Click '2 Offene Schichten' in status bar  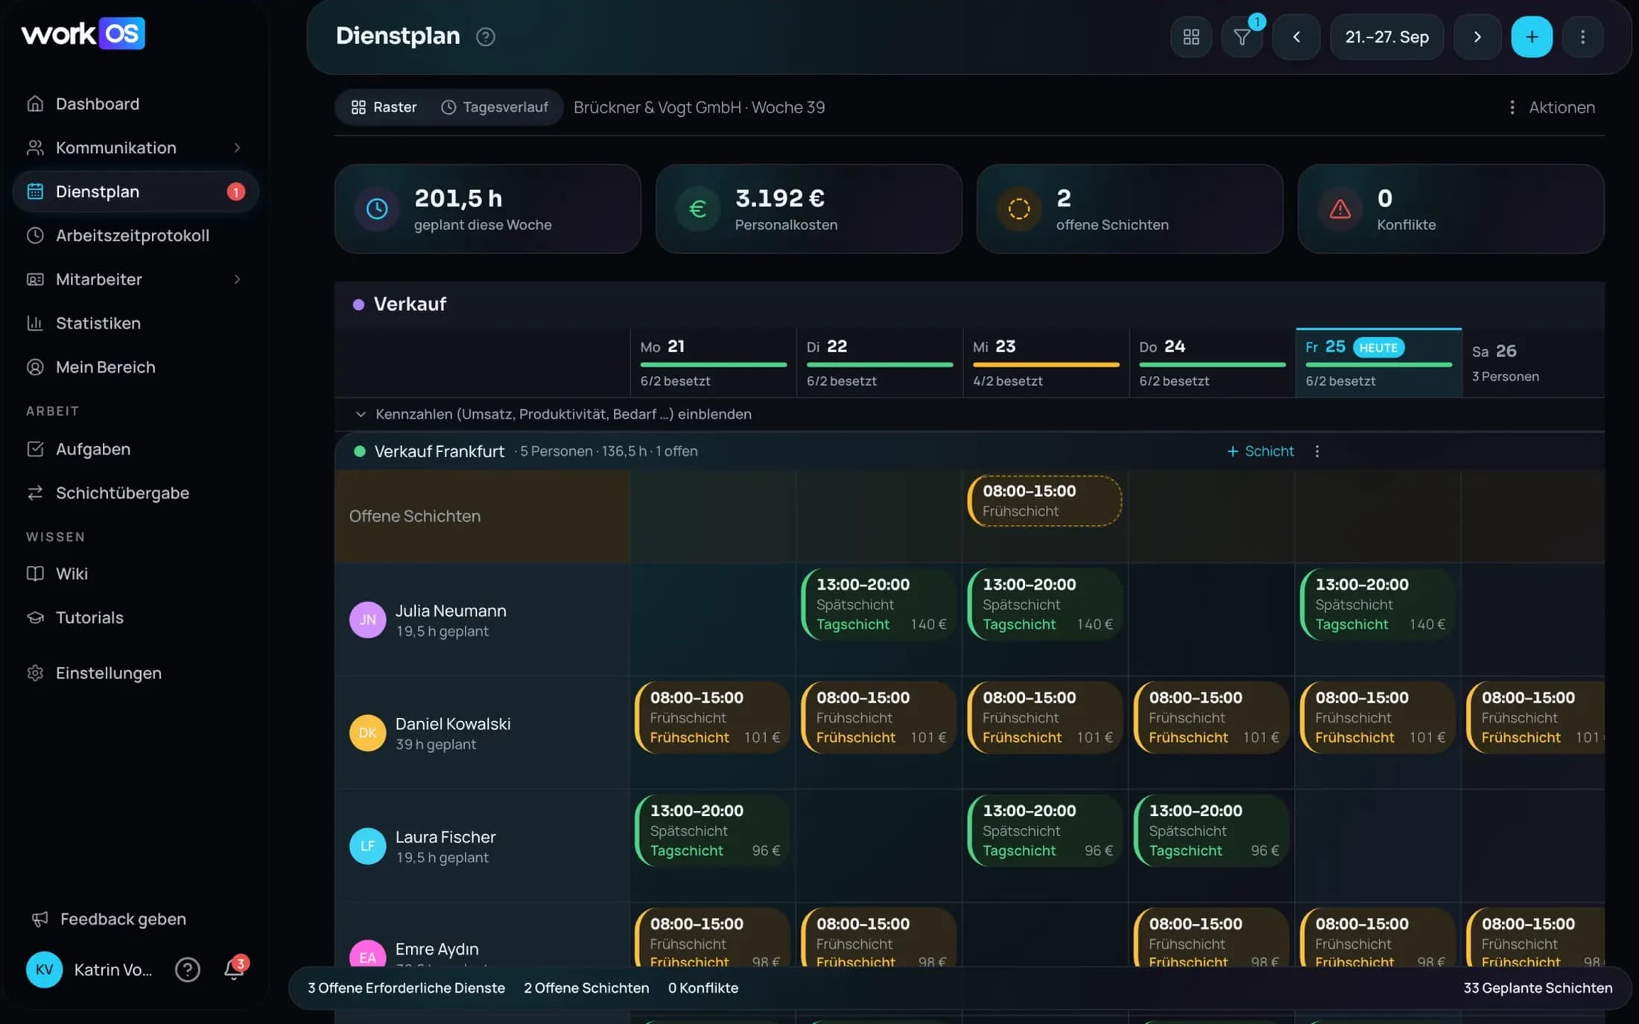pos(586,988)
